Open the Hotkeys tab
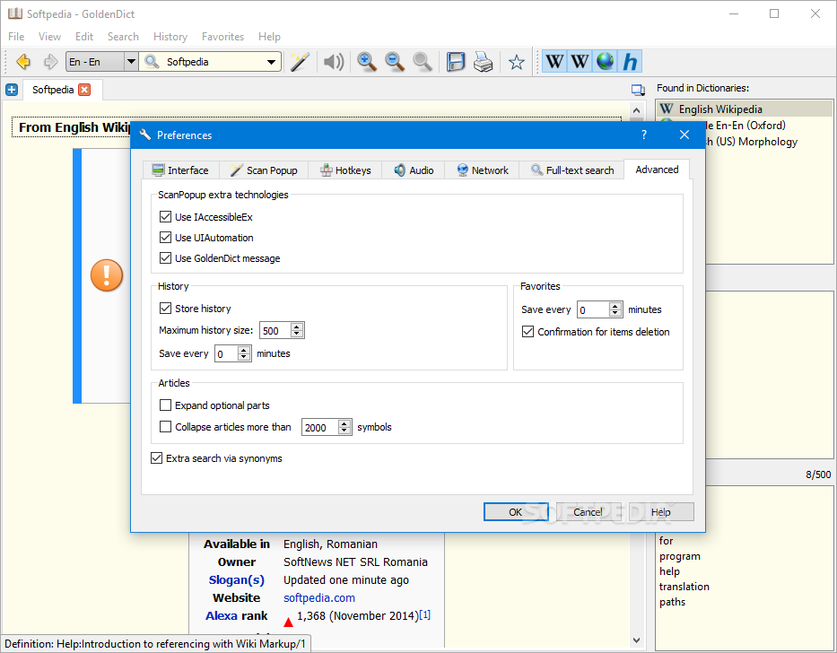This screenshot has width=837, height=653. point(345,170)
